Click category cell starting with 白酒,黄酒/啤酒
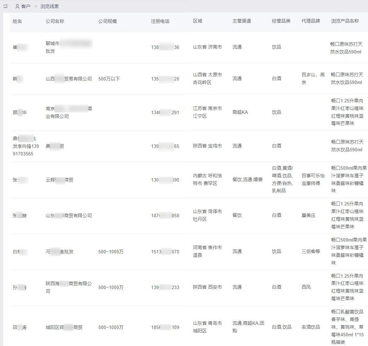 [x=282, y=179]
